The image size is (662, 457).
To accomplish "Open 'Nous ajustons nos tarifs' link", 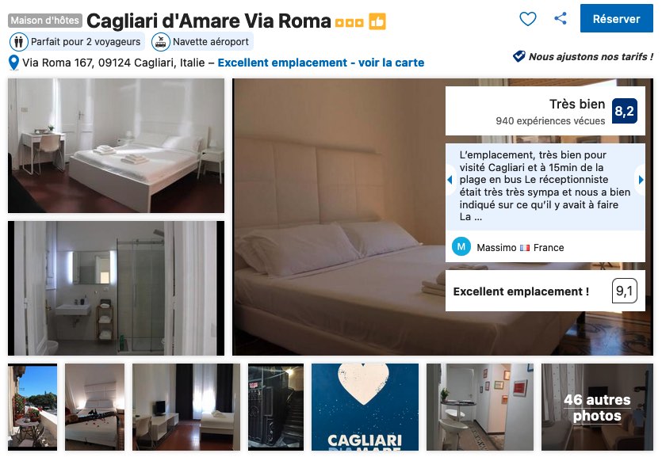I will [591, 56].
